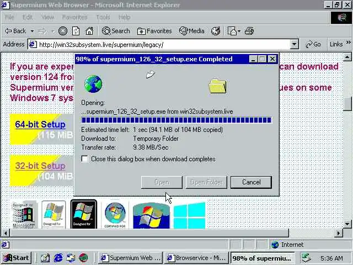Click the vertical scrollbar up arrow

(347, 57)
